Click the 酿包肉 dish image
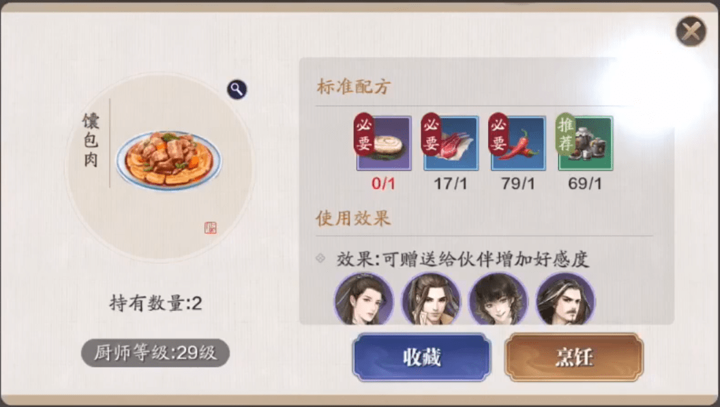The image size is (720, 407). [x=168, y=160]
